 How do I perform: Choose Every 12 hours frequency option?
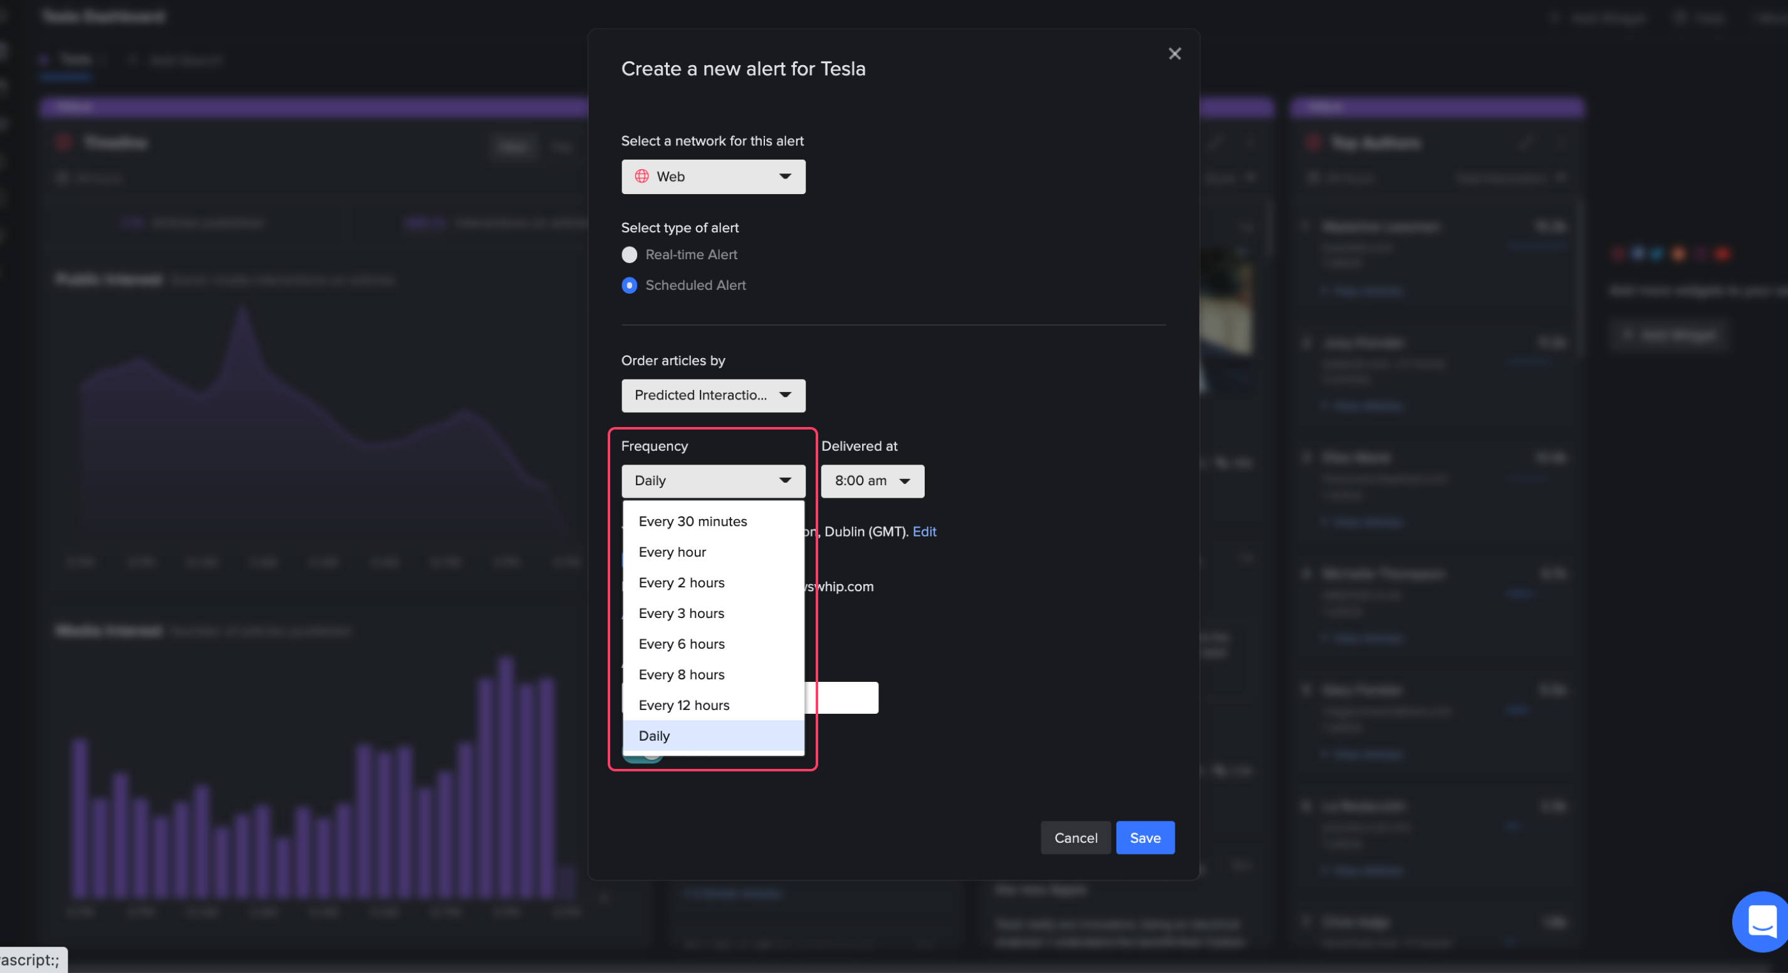(713, 704)
